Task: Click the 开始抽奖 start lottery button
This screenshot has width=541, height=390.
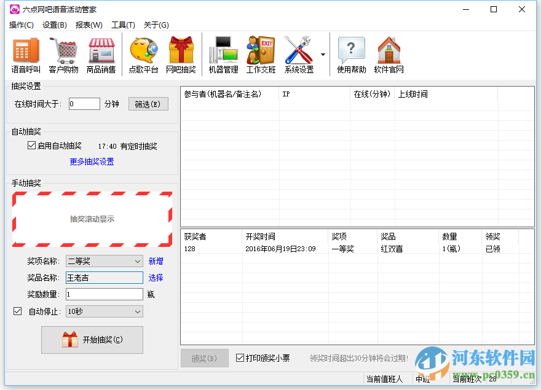Action: [92, 339]
